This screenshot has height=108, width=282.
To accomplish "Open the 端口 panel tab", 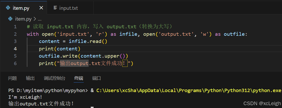I will [x=97, y=78].
